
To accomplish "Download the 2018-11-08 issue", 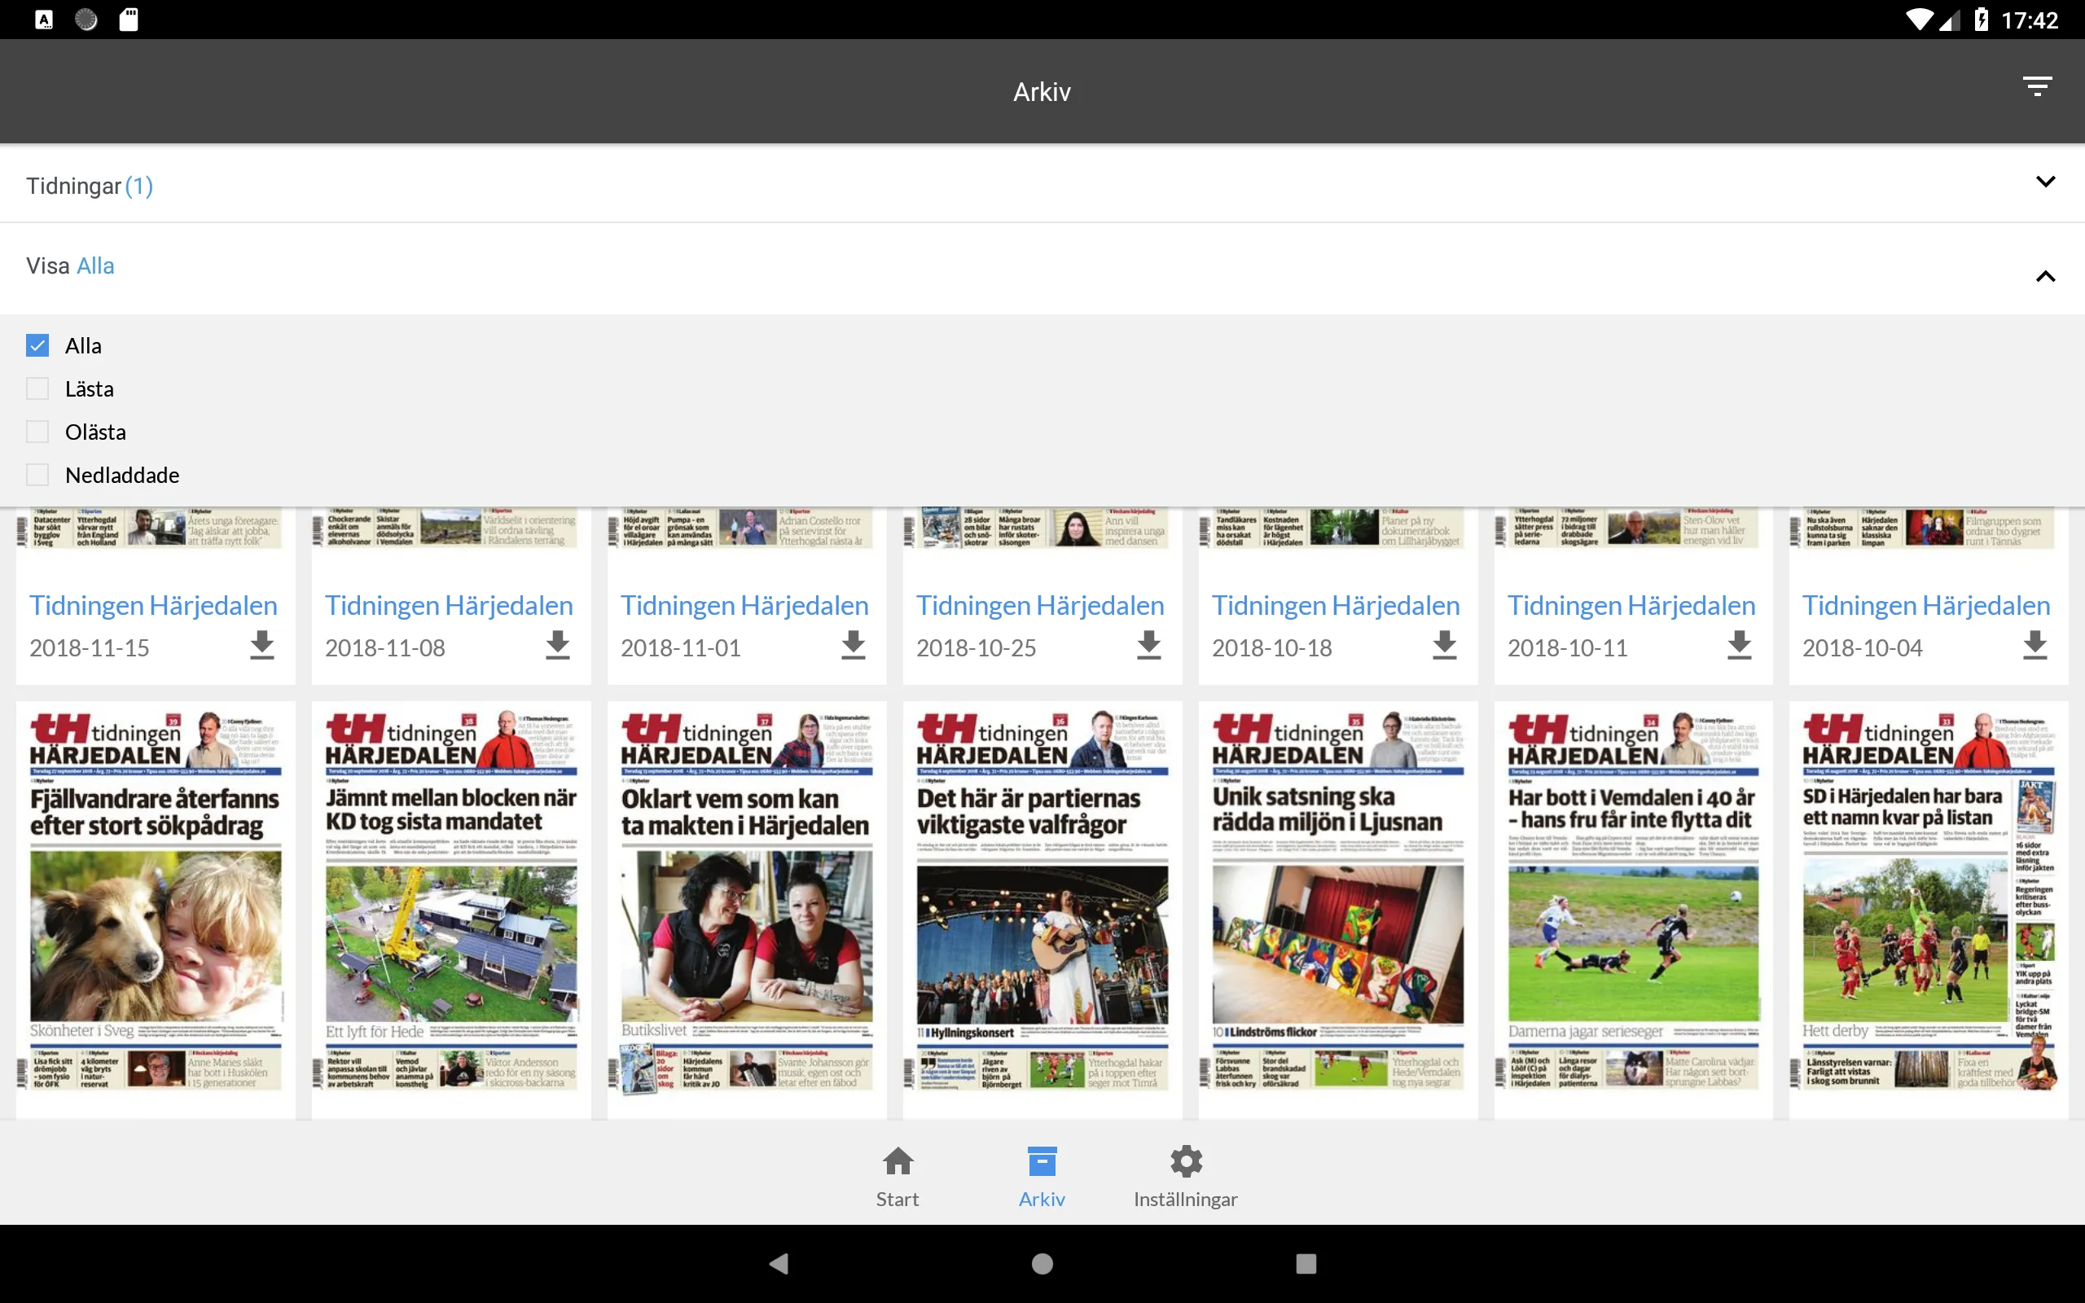I will pos(557,646).
